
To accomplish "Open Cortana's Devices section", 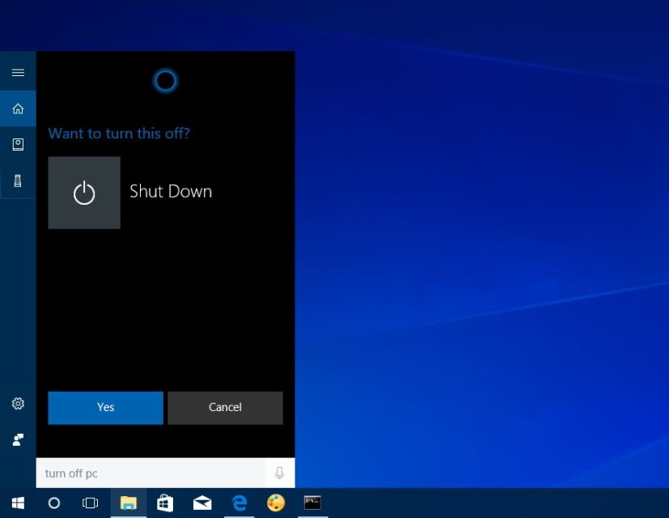I will coord(17,180).
